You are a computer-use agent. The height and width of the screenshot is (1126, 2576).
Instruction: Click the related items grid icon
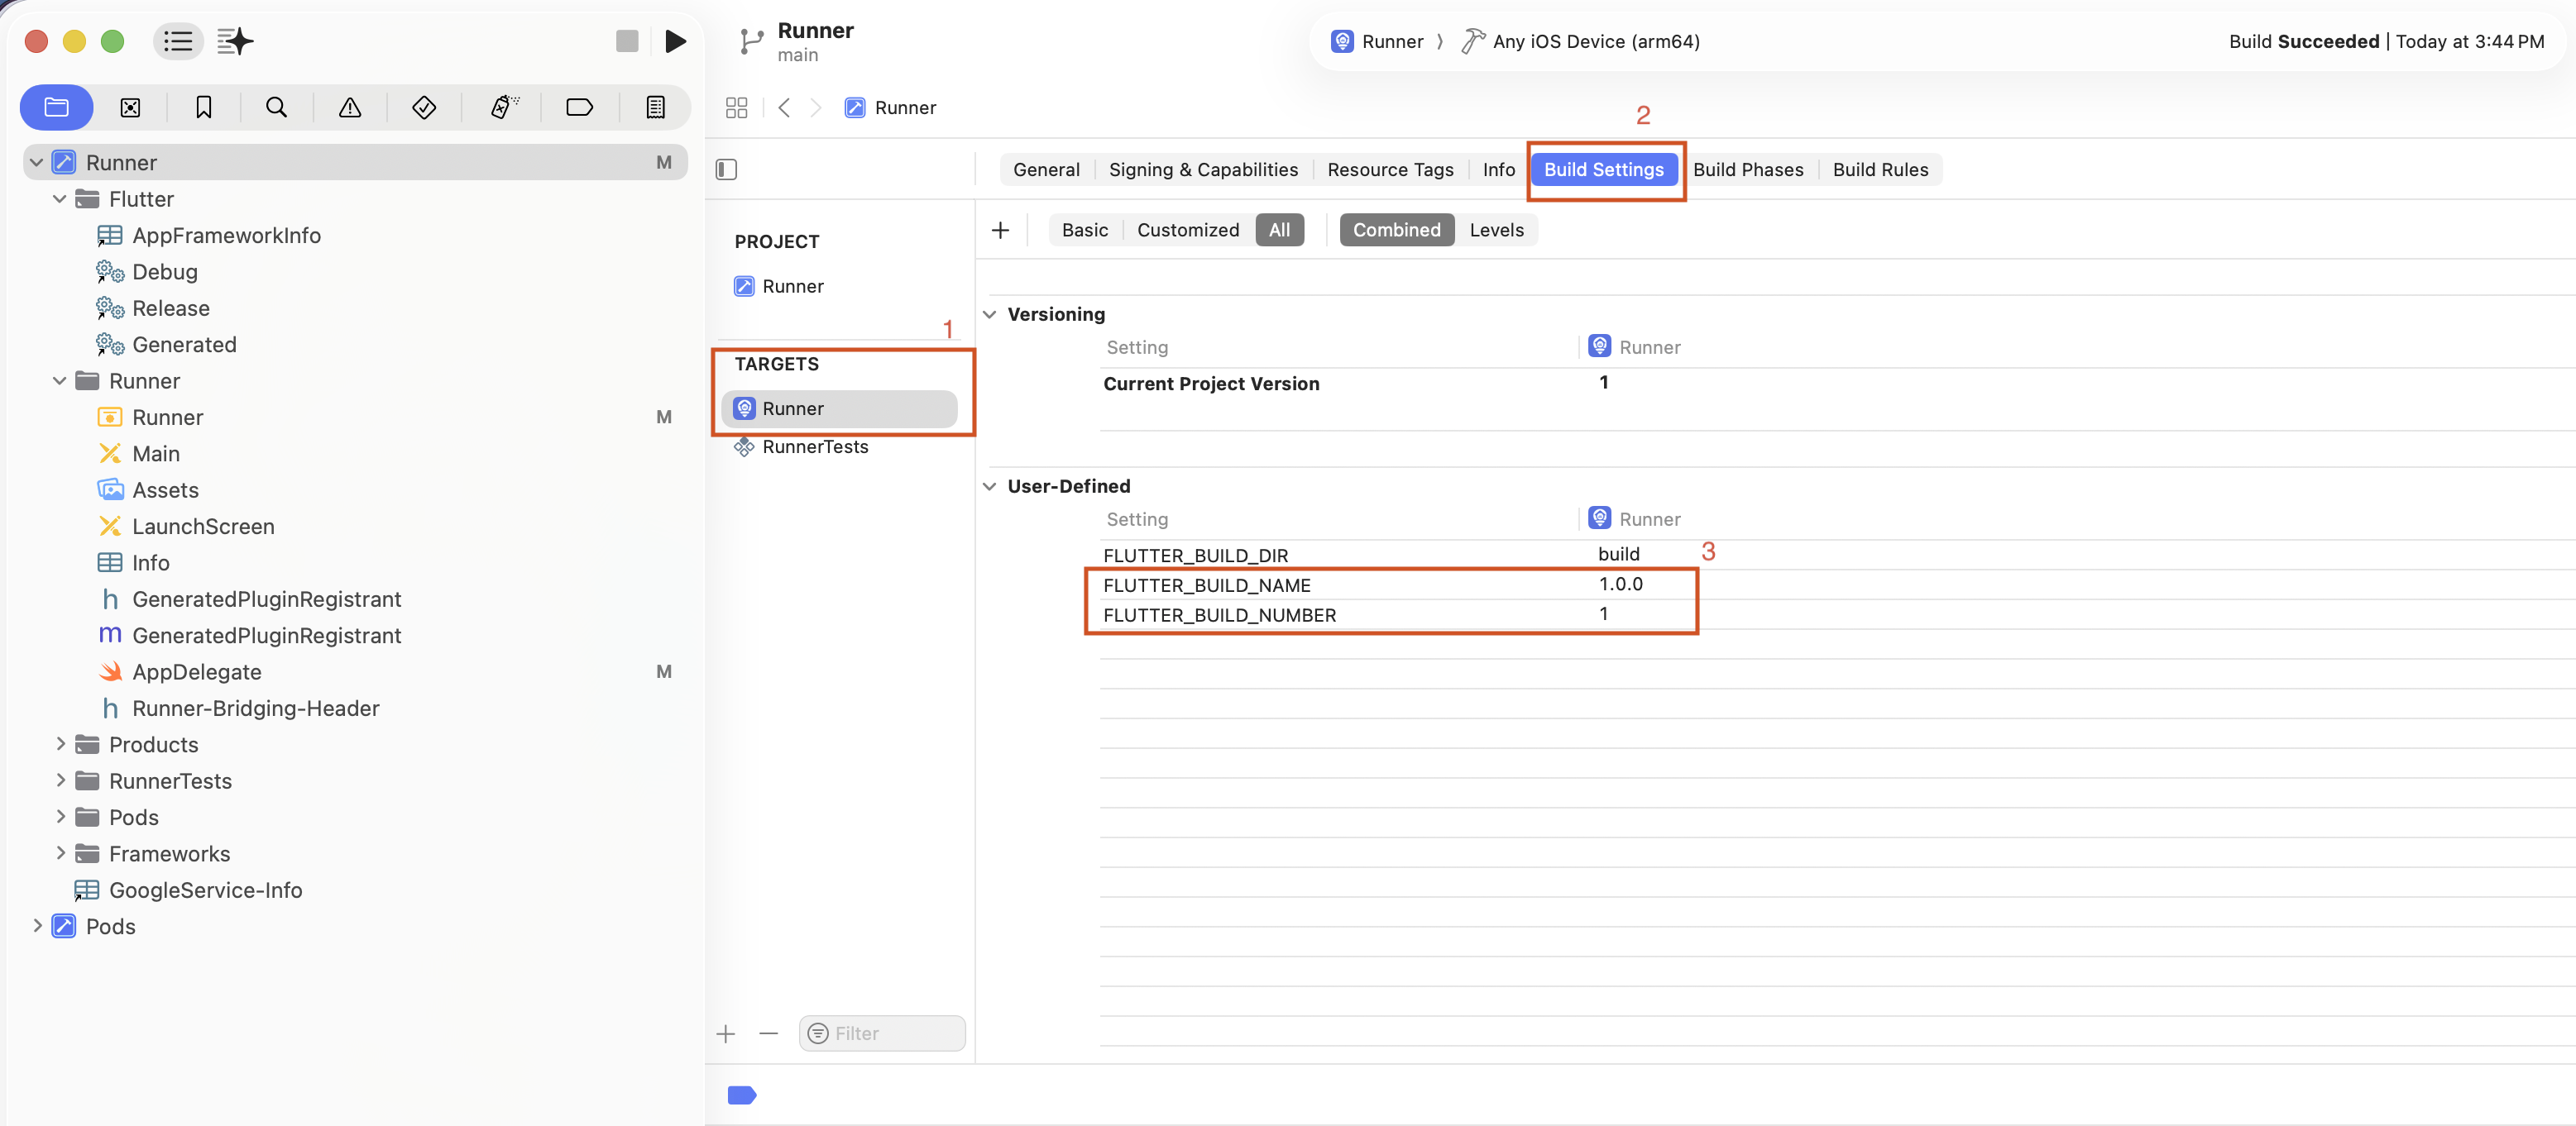[x=737, y=108]
